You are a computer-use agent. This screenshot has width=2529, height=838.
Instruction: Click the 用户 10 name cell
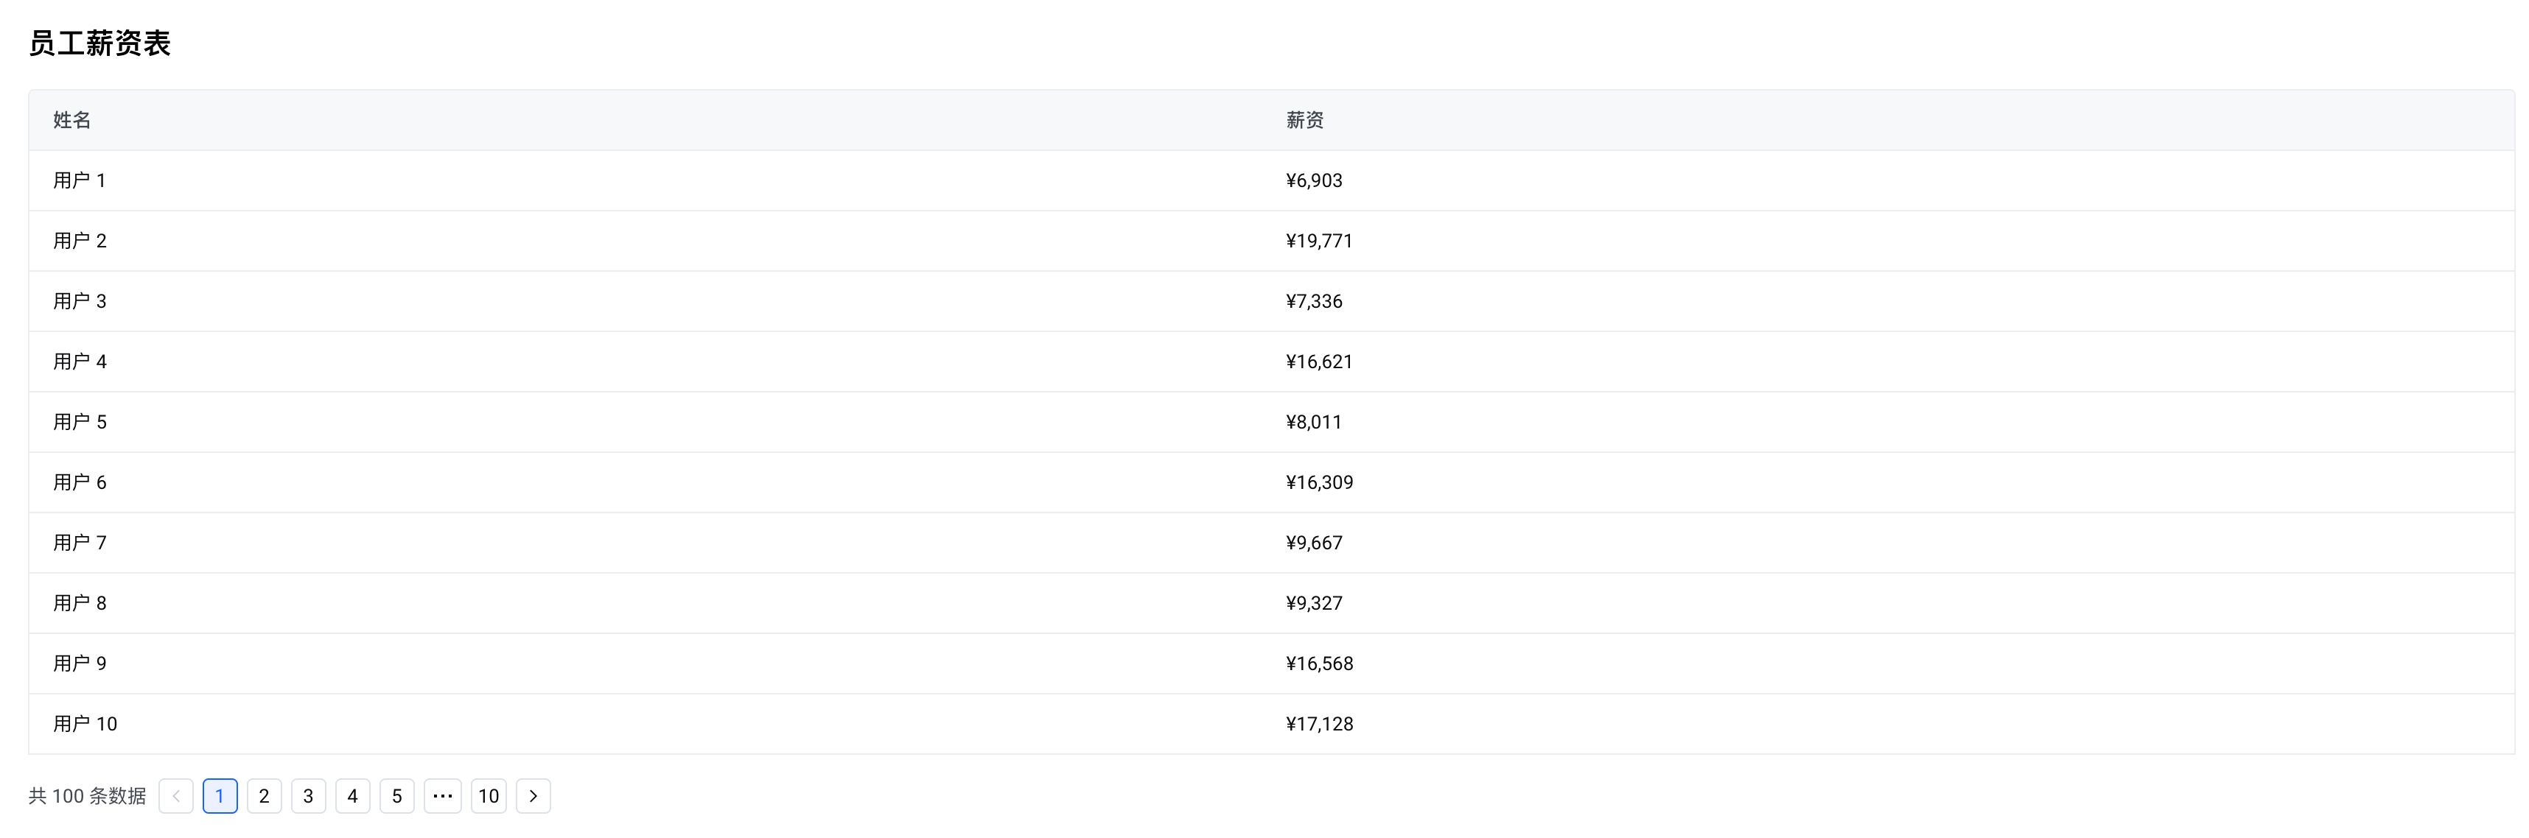(x=85, y=724)
